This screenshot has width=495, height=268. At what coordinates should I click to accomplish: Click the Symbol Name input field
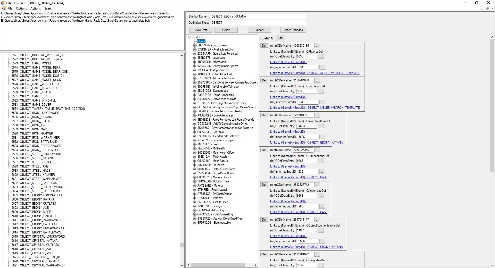pos(258,16)
